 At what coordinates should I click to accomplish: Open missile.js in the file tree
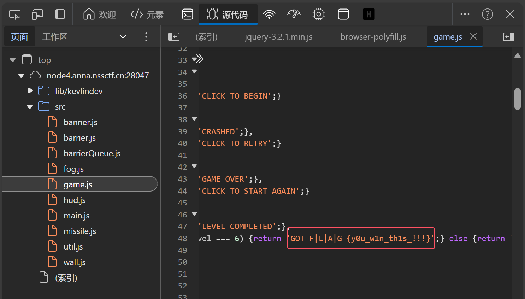pyautogui.click(x=80, y=231)
